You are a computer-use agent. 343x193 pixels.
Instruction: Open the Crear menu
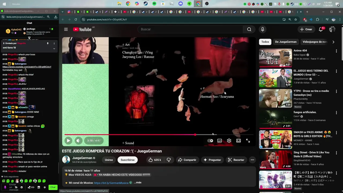306,29
